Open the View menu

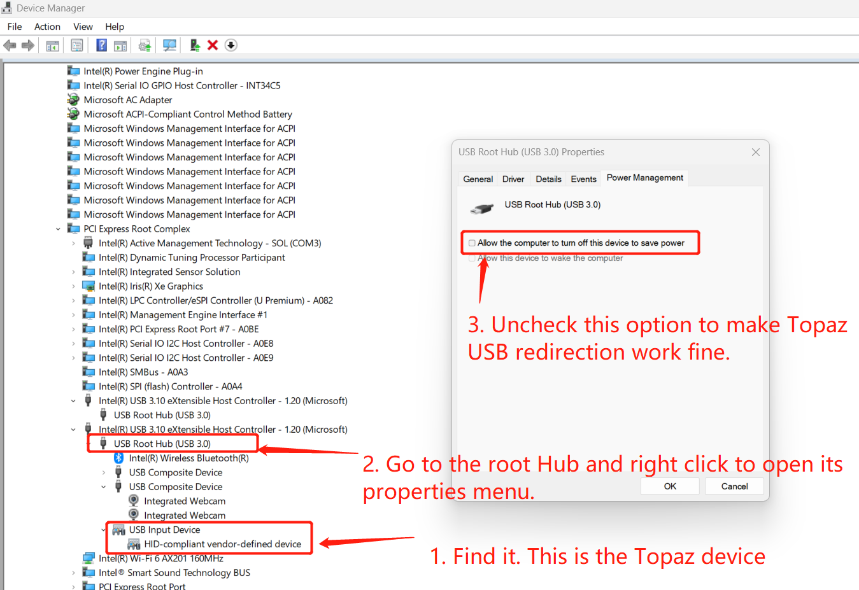pyautogui.click(x=83, y=27)
